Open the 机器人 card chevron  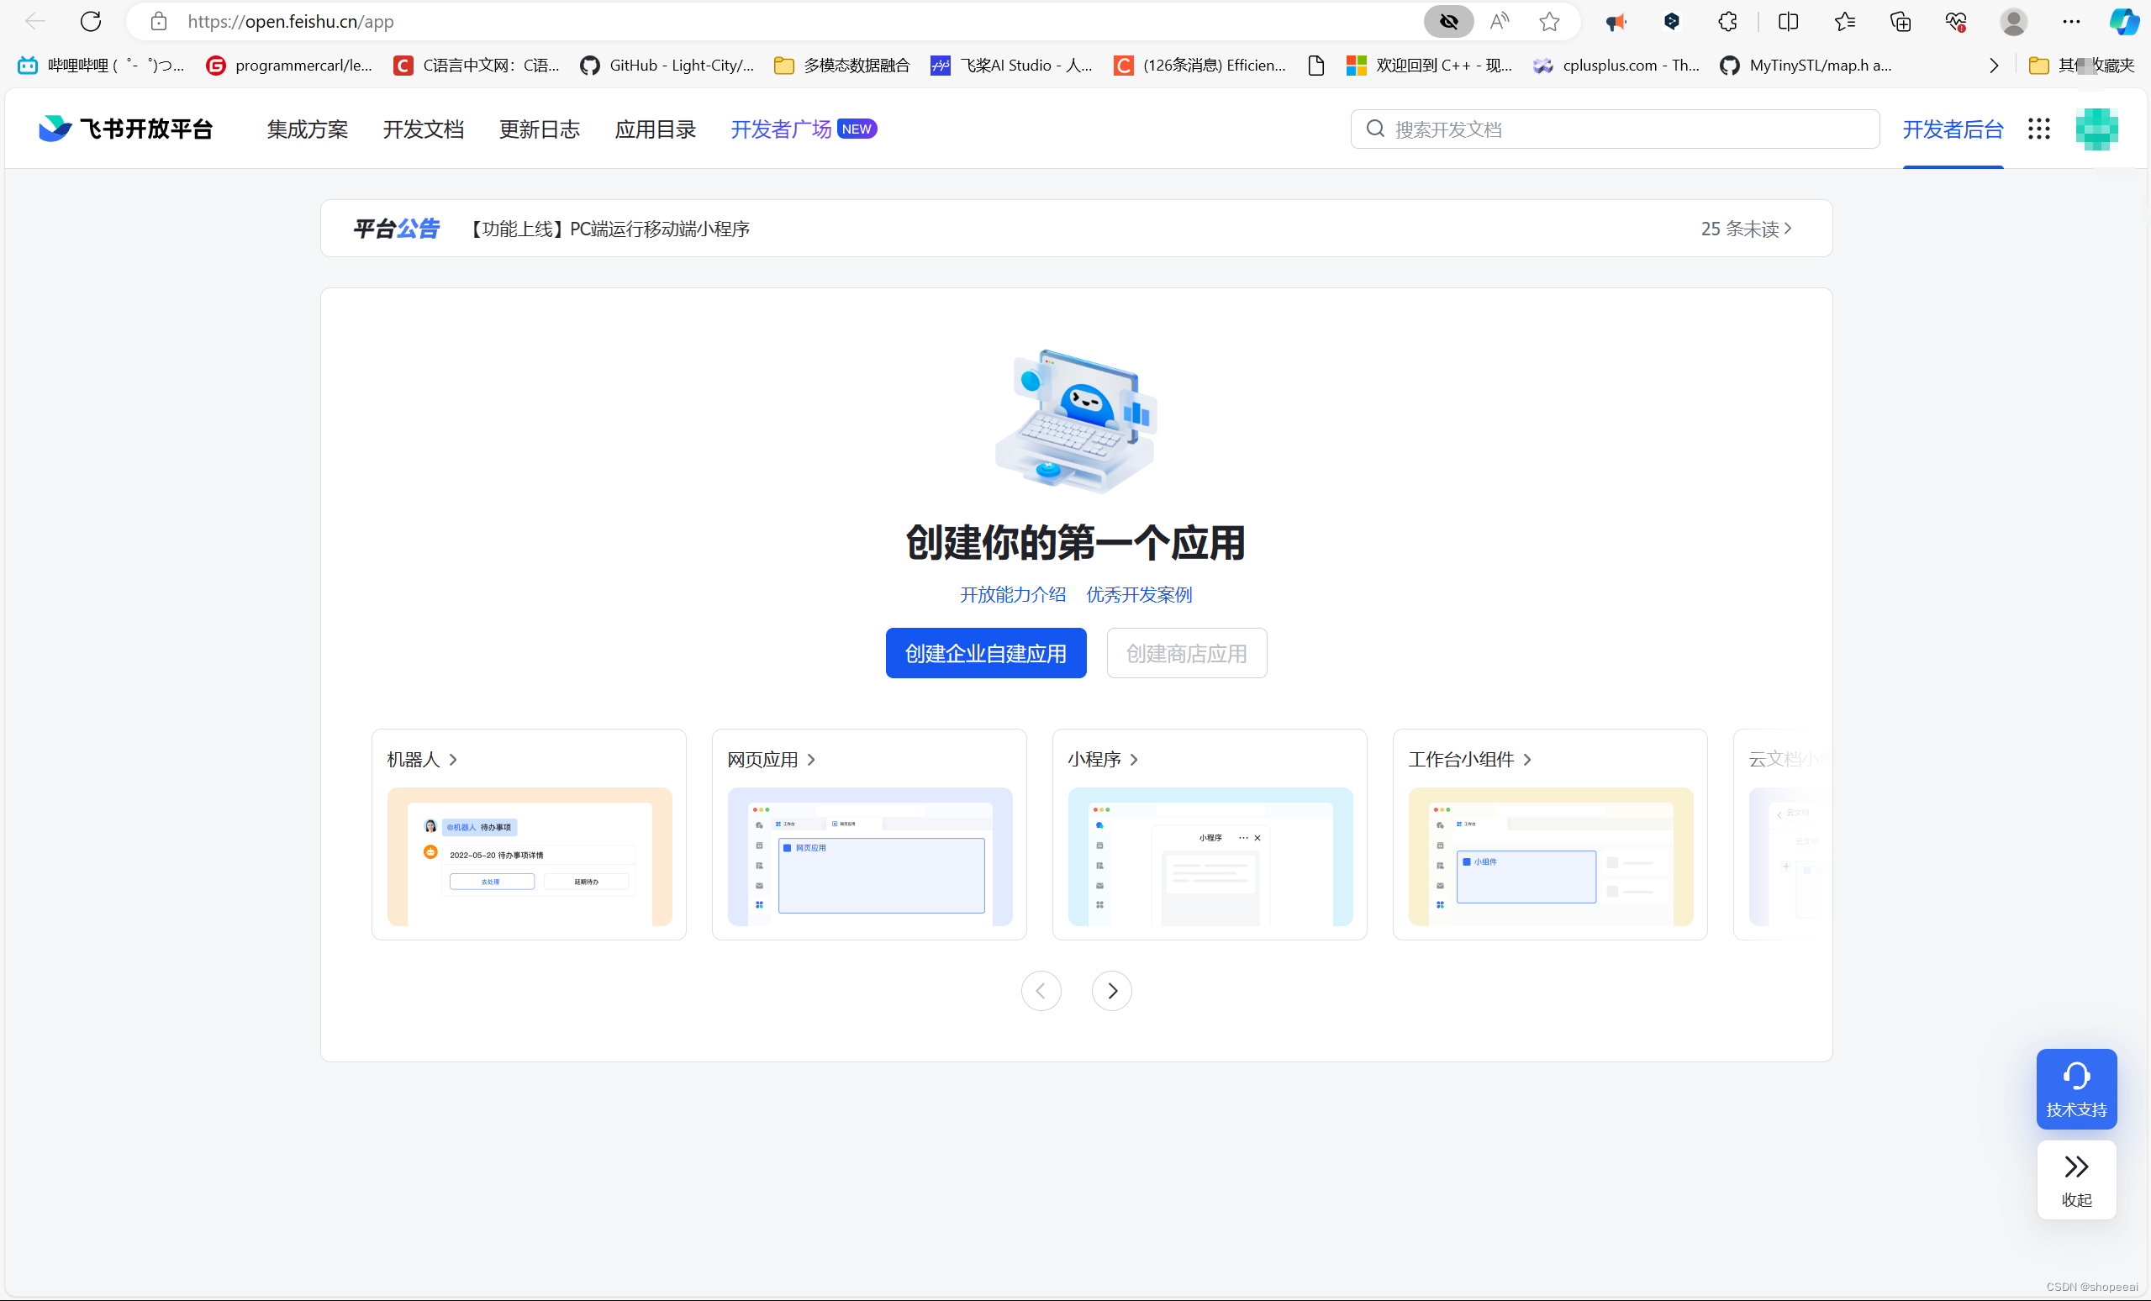453,760
